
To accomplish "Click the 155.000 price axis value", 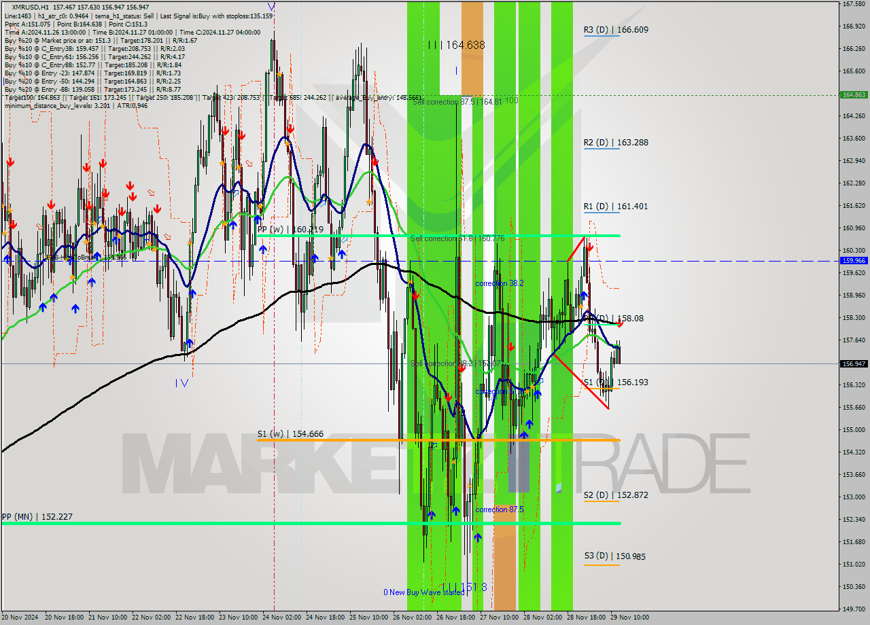I will click(853, 430).
